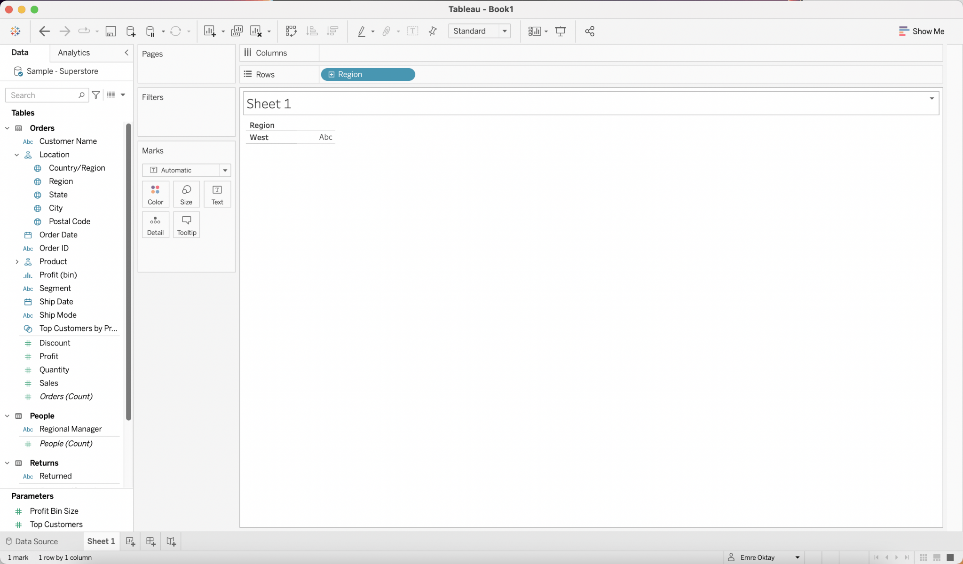Screen dimensions: 963x564
Task: Click inside the data pane Search field
Action: (42, 95)
